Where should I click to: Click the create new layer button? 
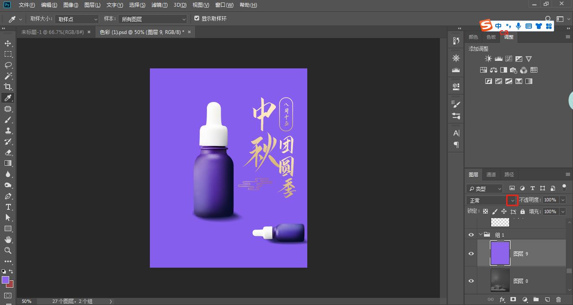(x=547, y=300)
